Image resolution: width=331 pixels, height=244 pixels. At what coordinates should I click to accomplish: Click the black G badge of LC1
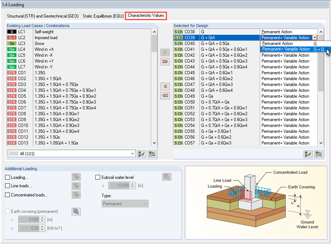tap(12, 32)
